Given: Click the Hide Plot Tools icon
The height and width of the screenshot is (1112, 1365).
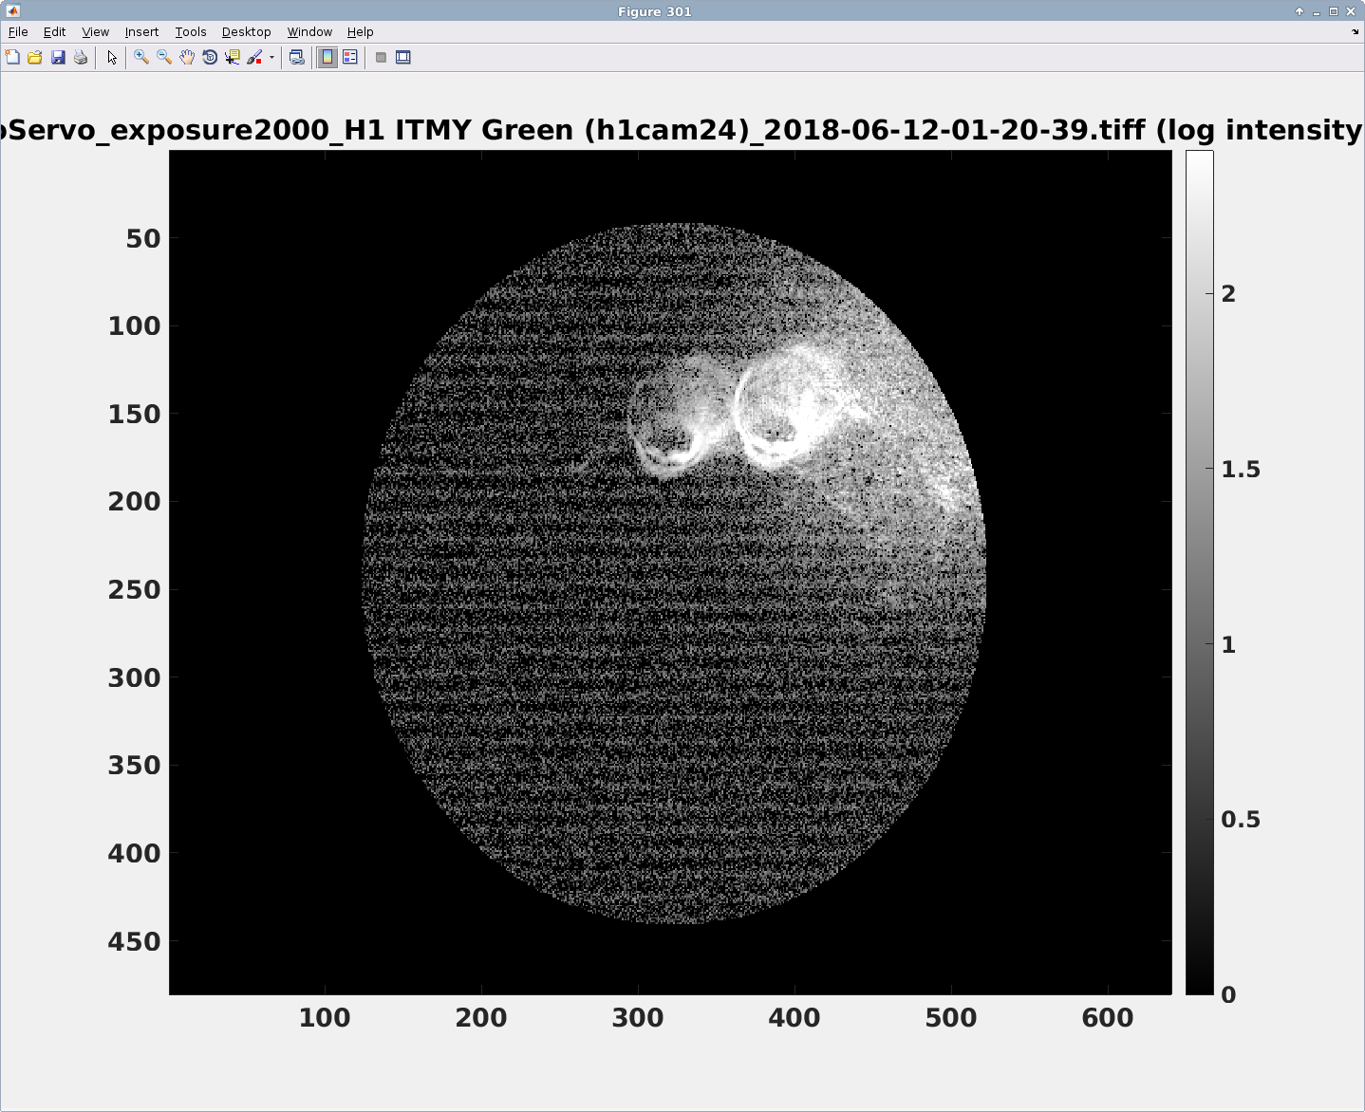Looking at the screenshot, I should click(x=381, y=58).
